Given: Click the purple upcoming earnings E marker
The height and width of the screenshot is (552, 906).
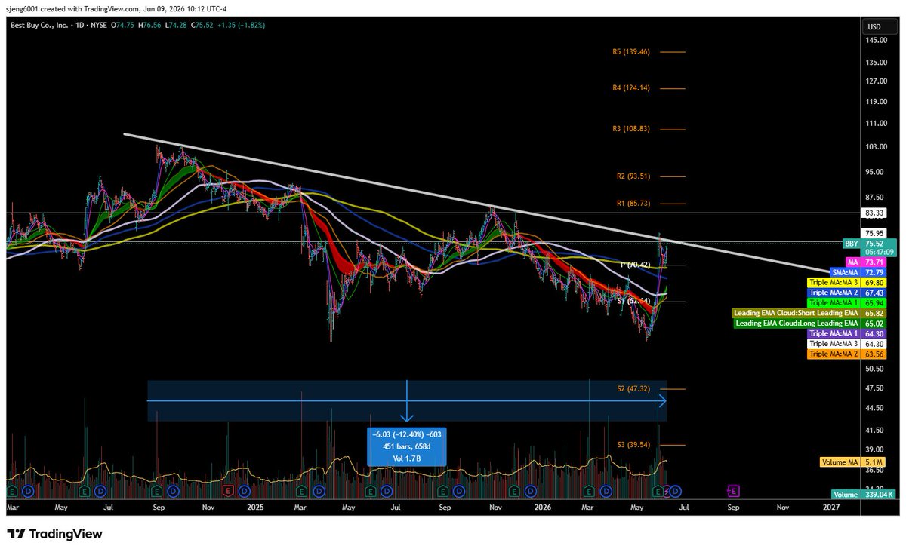Looking at the screenshot, I should (x=732, y=491).
